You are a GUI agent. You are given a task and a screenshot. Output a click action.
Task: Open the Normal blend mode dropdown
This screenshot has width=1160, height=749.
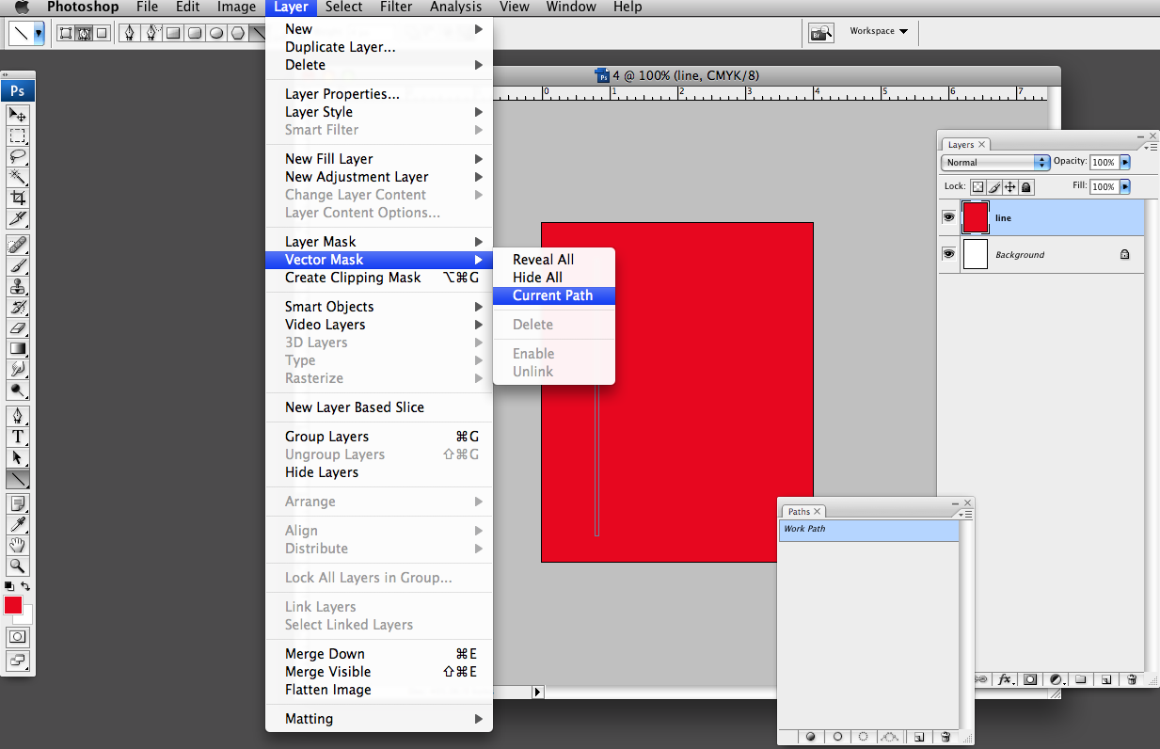tap(994, 162)
